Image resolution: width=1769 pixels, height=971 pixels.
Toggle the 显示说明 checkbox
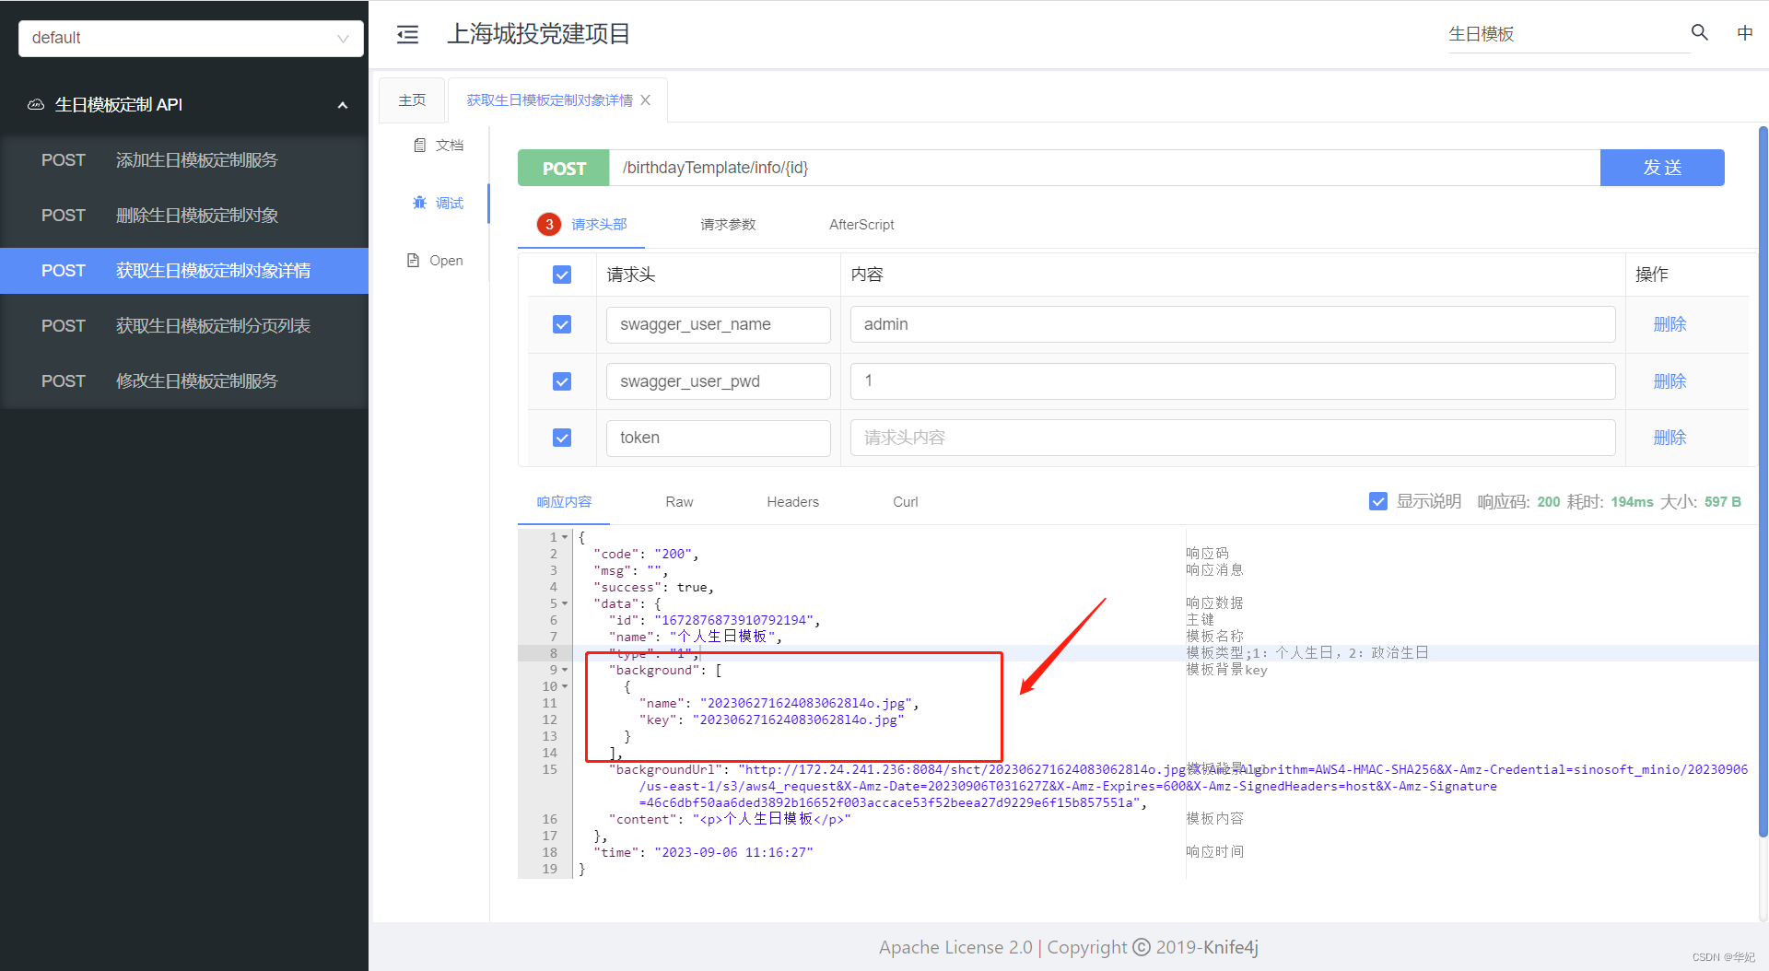[1378, 501]
